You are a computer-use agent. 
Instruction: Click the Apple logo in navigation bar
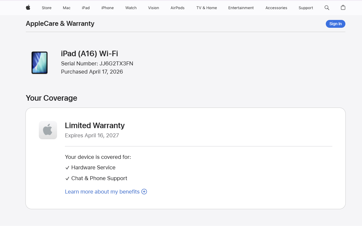pyautogui.click(x=28, y=8)
